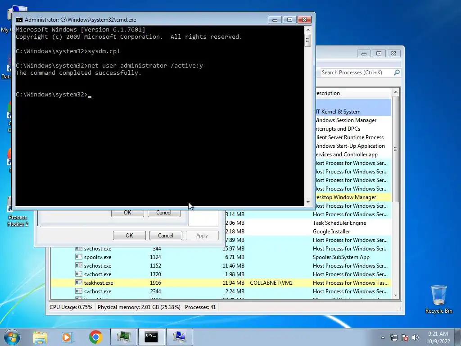This screenshot has width=461, height=346.
Task: Open the Windows Start menu
Action: click(12, 337)
